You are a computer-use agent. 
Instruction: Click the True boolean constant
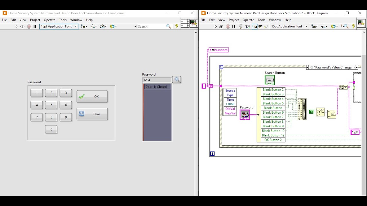coord(311,112)
